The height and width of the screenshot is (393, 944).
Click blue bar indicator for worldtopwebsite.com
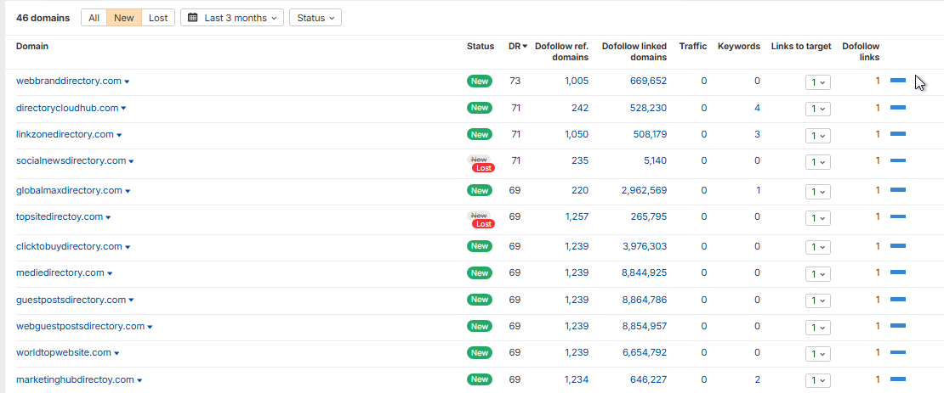897,352
